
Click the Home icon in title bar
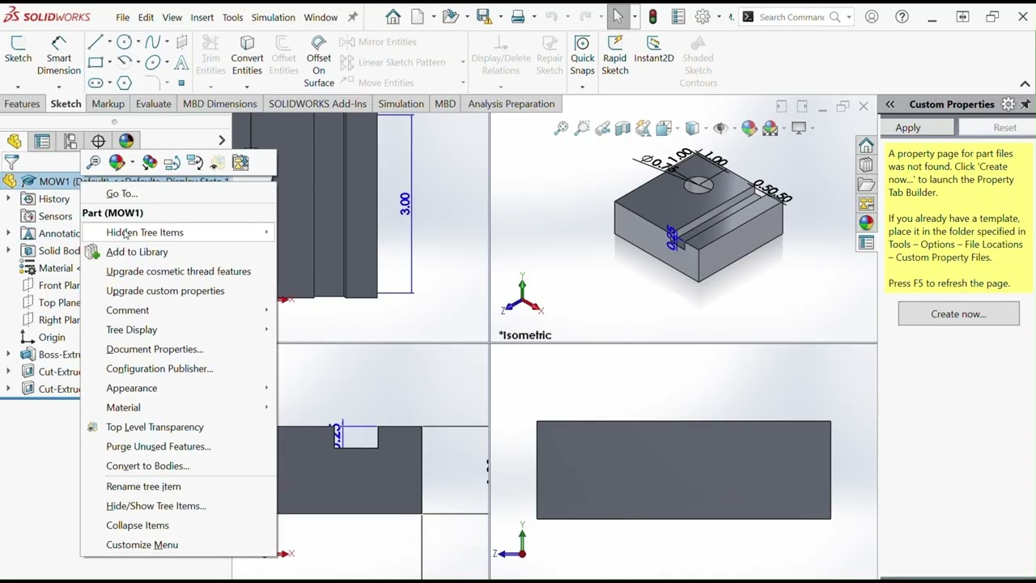point(393,16)
